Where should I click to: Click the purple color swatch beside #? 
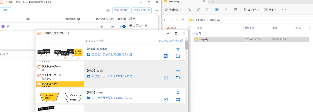[x=3, y=26]
